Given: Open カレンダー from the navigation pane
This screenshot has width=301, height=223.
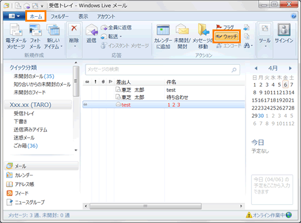Looking at the screenshot, I should (20, 175).
